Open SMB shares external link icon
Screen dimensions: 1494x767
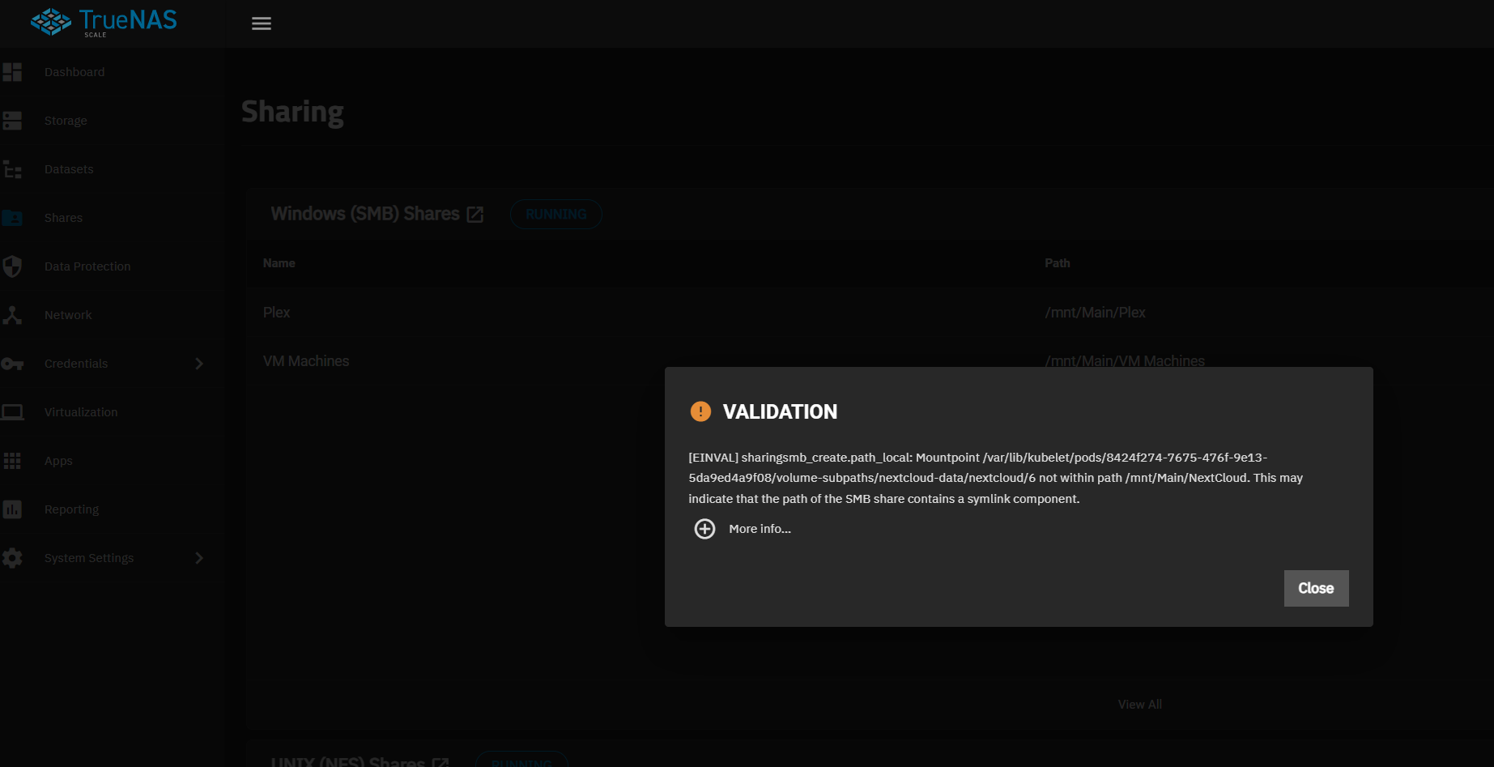point(475,215)
